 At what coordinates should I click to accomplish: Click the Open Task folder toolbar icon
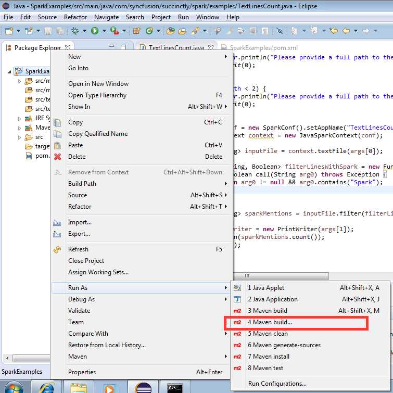183,31
